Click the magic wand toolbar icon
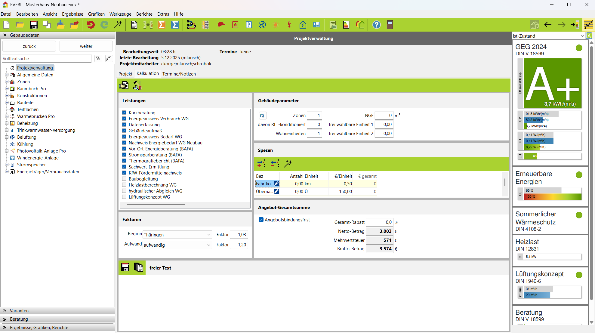595x333 pixels. pyautogui.click(x=118, y=25)
